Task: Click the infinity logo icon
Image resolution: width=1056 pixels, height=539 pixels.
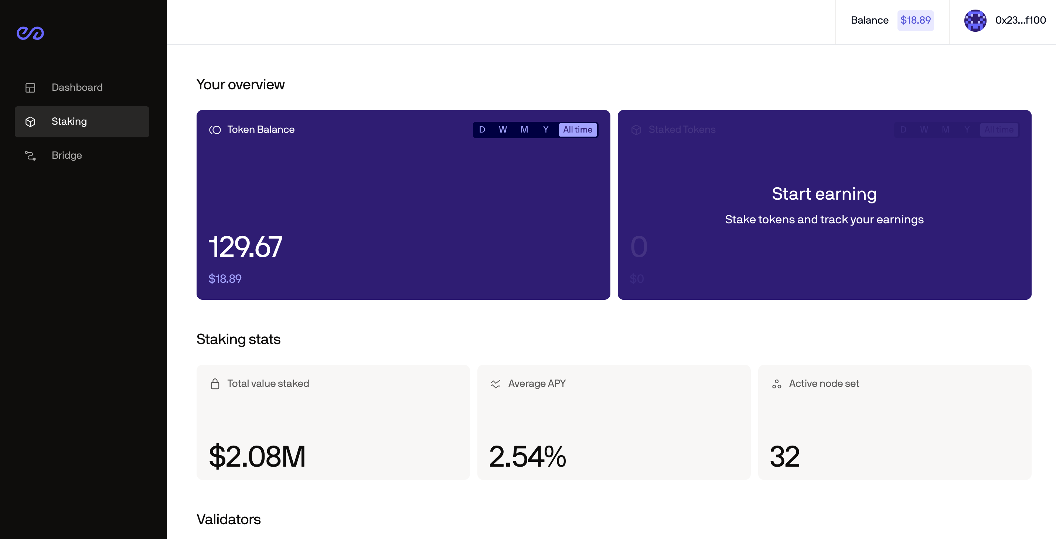Action: click(30, 33)
